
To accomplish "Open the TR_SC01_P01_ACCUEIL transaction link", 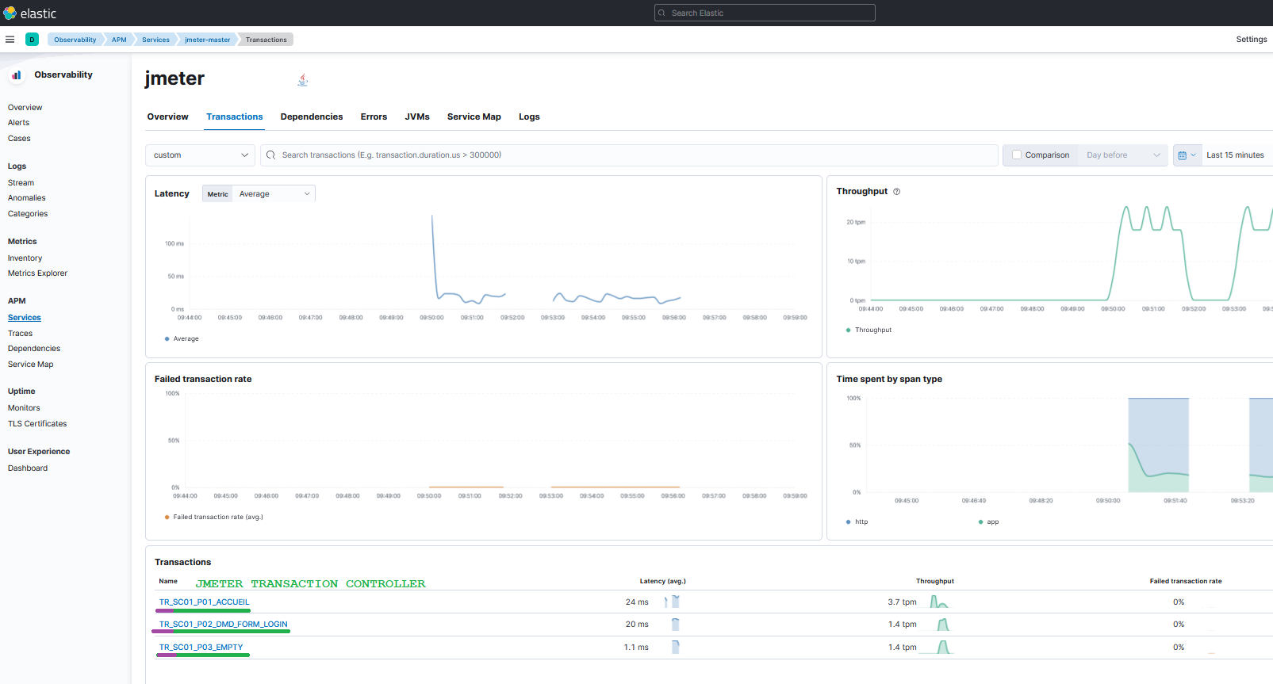I will (204, 602).
